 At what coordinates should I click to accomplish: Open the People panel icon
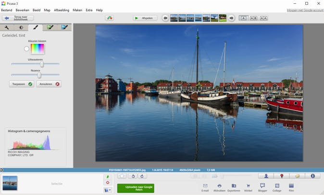click(x=266, y=176)
